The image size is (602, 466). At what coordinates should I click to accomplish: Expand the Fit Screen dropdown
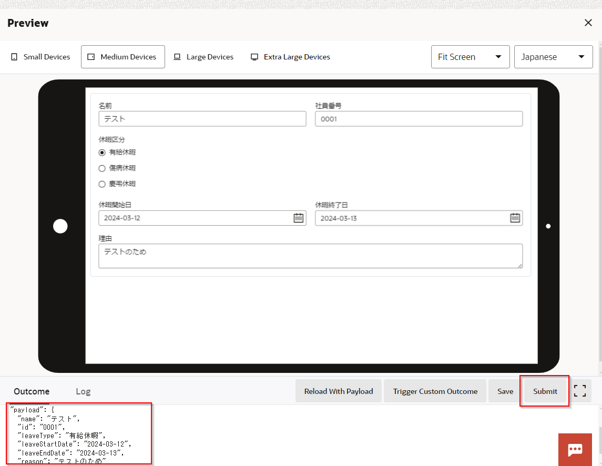(470, 57)
